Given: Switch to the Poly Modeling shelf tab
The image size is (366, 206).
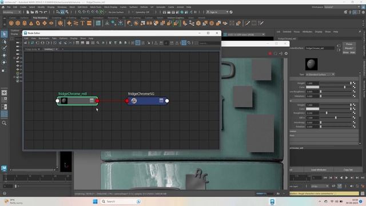Looking at the screenshot, I should (40, 18).
